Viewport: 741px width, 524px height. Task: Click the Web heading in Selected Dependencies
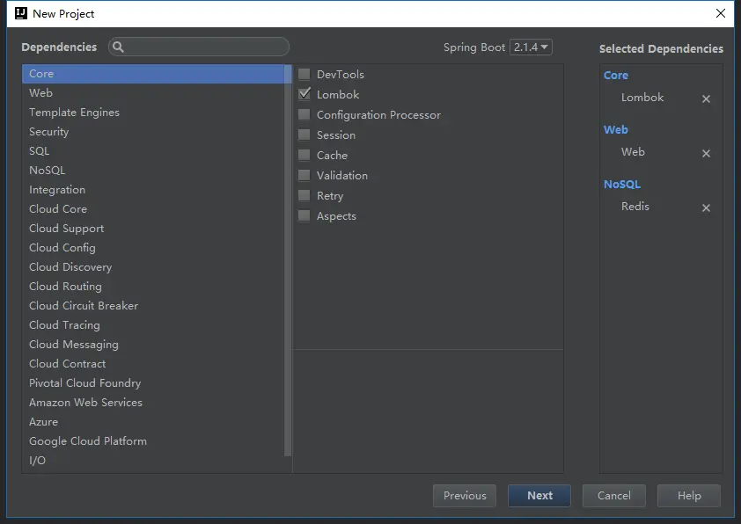[616, 130]
